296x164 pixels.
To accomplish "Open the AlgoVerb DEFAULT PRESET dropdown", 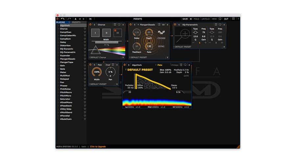I will point(139,70).
